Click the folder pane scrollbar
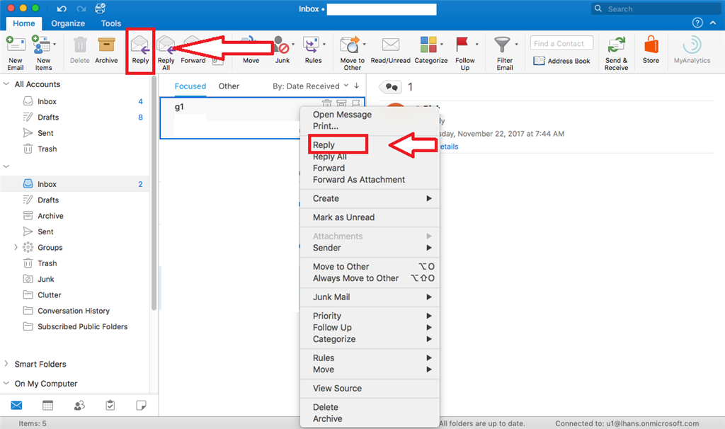This screenshot has height=429, width=725. click(x=154, y=194)
